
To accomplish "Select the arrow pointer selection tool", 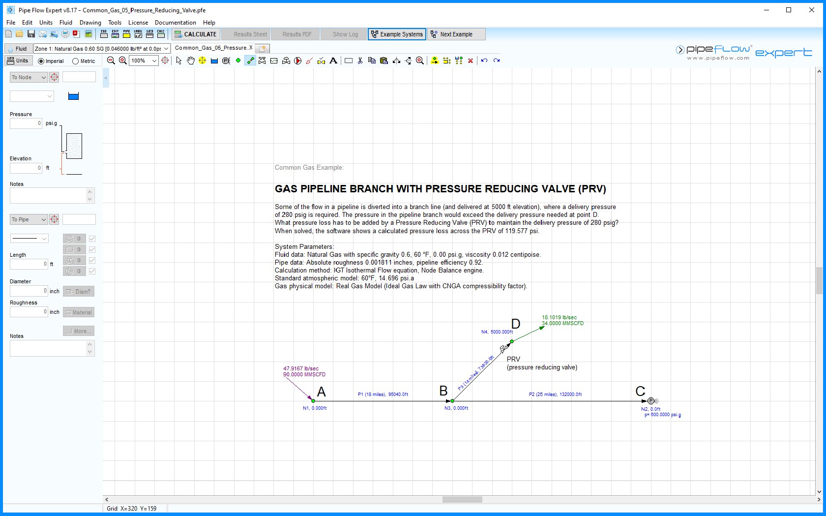I will (178, 61).
